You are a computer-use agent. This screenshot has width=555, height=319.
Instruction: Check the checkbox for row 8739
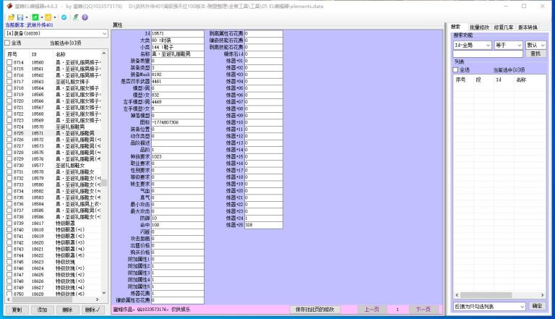coord(9,224)
